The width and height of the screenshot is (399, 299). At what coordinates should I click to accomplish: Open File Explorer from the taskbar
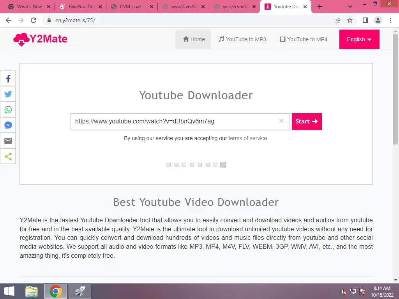coord(32,291)
